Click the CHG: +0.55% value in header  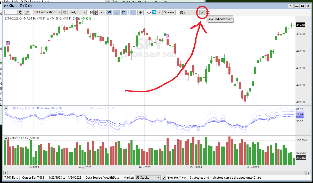[82, 19]
